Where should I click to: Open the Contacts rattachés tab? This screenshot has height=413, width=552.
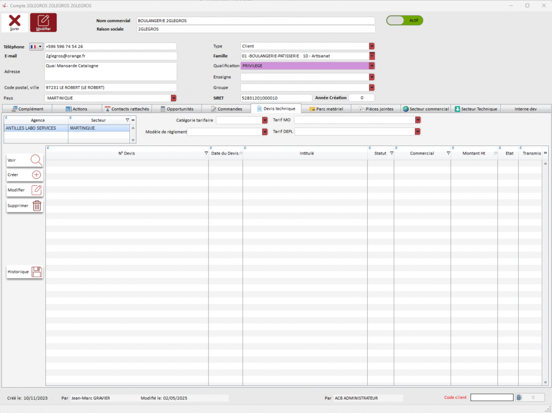click(x=127, y=109)
